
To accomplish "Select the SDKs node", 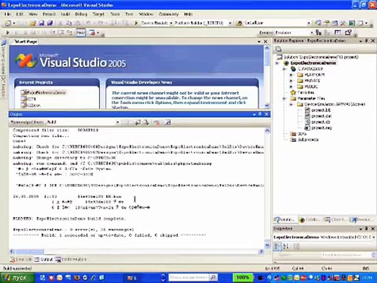I will coord(302,134).
